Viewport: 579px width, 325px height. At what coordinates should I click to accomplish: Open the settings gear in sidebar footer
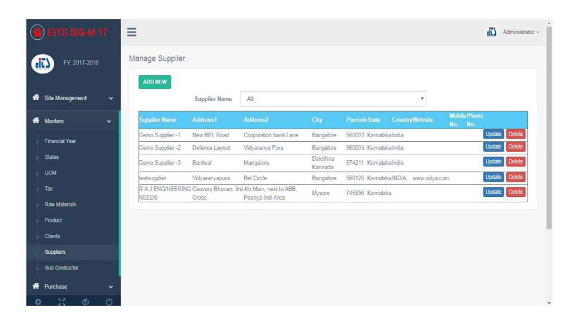tap(38, 302)
